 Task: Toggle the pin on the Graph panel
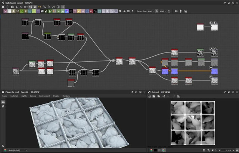tap(225, 2)
